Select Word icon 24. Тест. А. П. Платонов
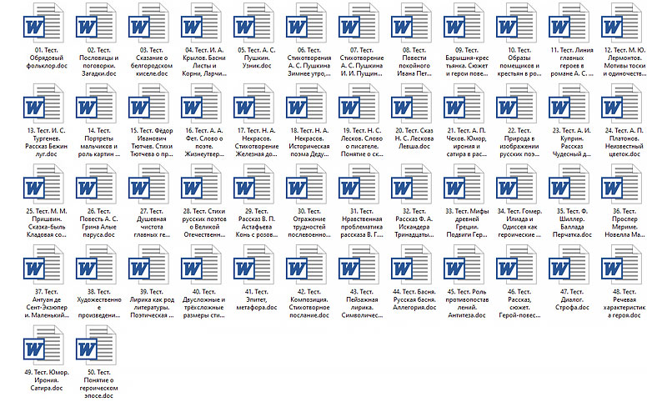667x402 pixels. [621, 103]
